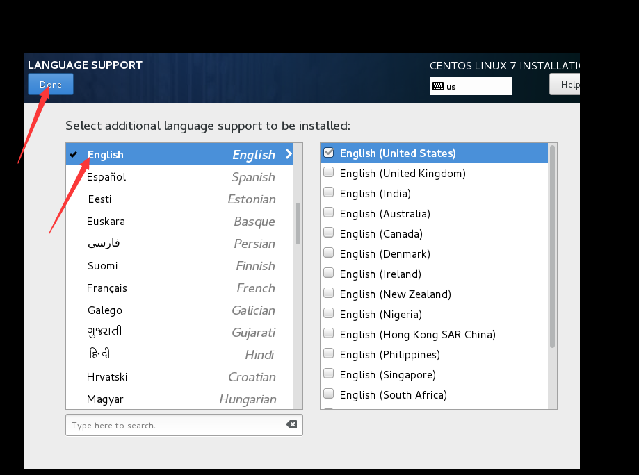Image resolution: width=639 pixels, height=475 pixels.
Task: Select Español (Spanish) in language list
Action: [x=179, y=176]
